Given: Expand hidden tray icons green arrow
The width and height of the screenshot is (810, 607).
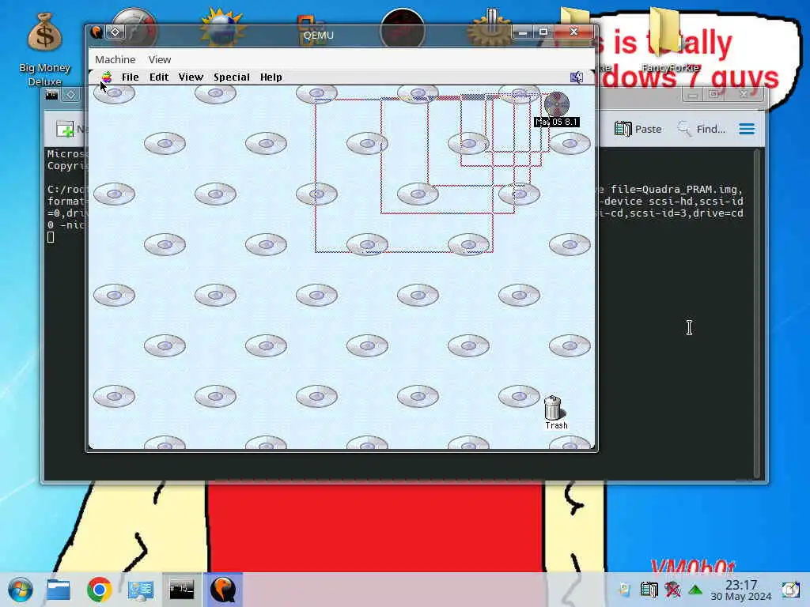Looking at the screenshot, I should [x=695, y=590].
